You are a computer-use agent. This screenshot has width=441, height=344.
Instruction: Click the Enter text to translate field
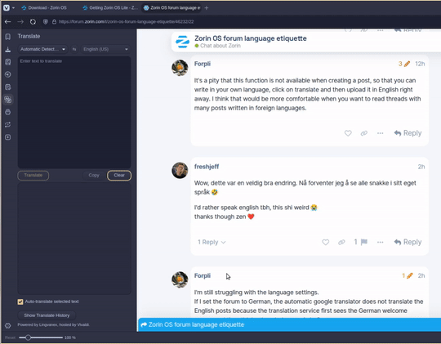click(x=74, y=112)
